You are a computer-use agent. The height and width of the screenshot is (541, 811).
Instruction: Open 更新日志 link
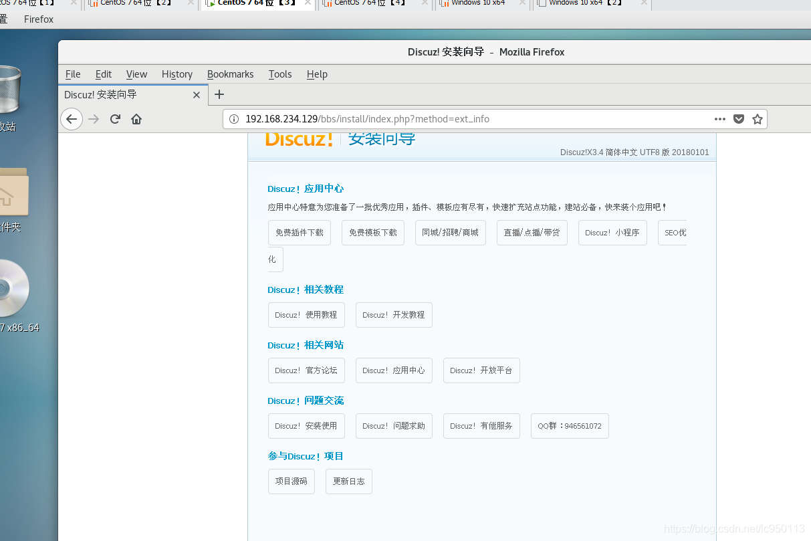coord(349,481)
